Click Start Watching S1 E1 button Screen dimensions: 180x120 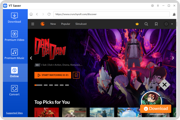[x=53, y=75]
